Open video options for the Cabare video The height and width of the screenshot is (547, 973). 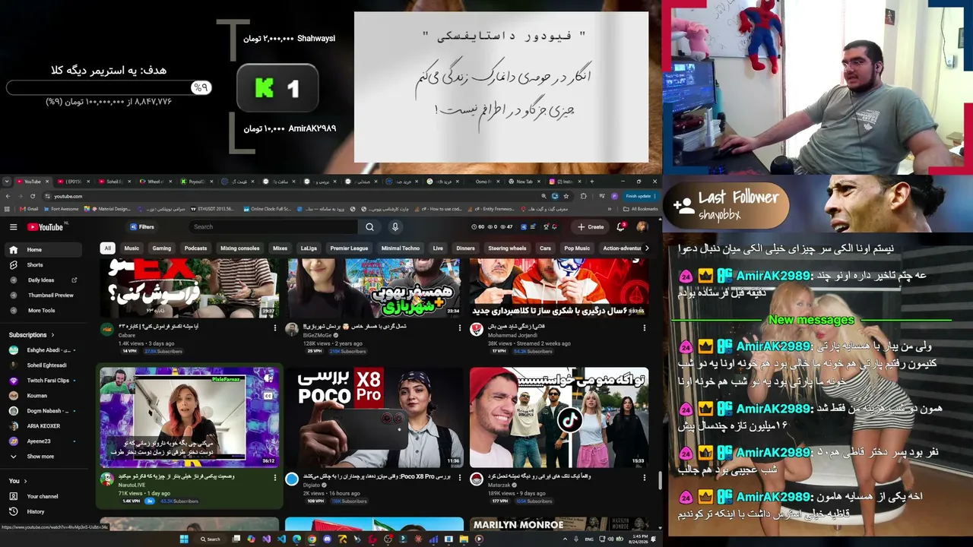point(275,327)
